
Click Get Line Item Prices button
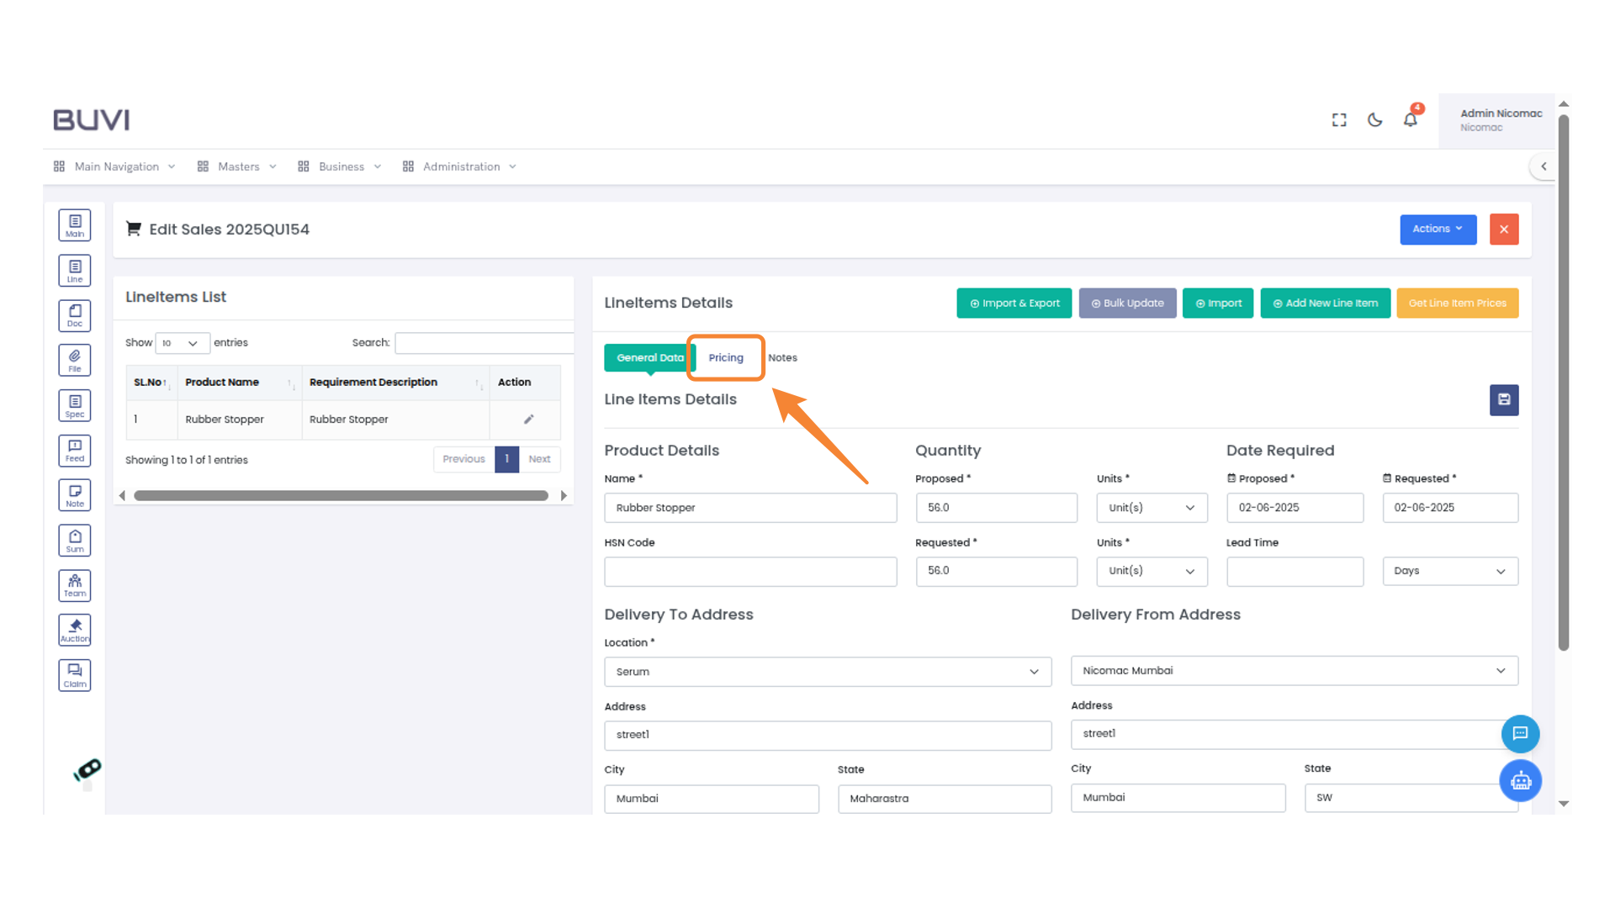1457,304
